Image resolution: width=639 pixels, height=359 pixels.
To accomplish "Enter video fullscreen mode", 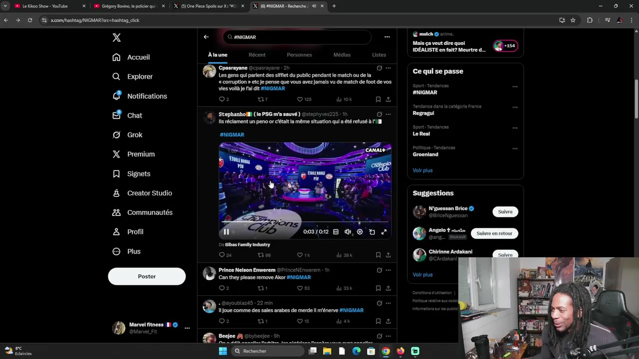I will point(384,232).
